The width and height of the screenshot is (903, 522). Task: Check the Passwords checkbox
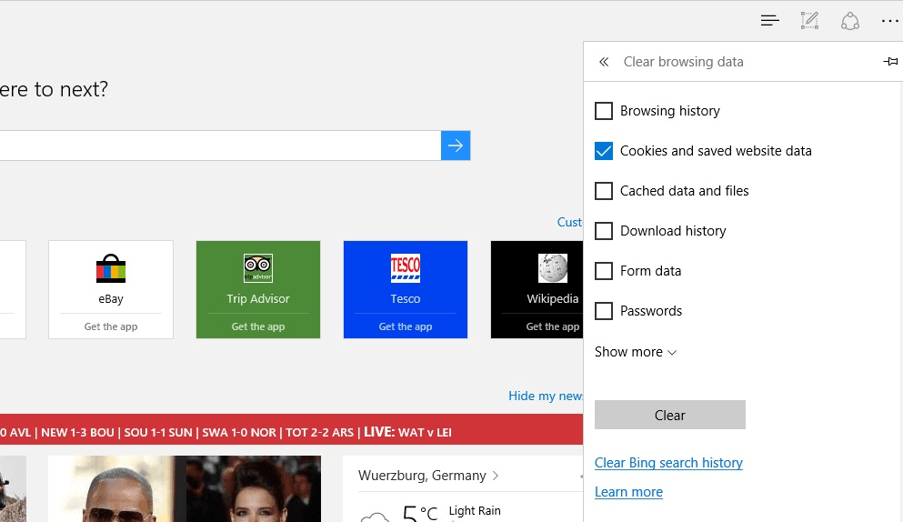tap(604, 311)
